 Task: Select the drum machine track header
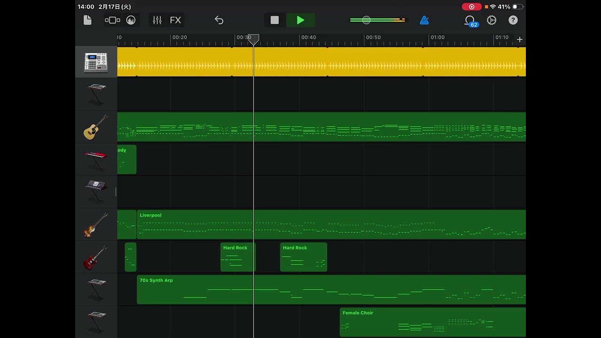point(96,62)
